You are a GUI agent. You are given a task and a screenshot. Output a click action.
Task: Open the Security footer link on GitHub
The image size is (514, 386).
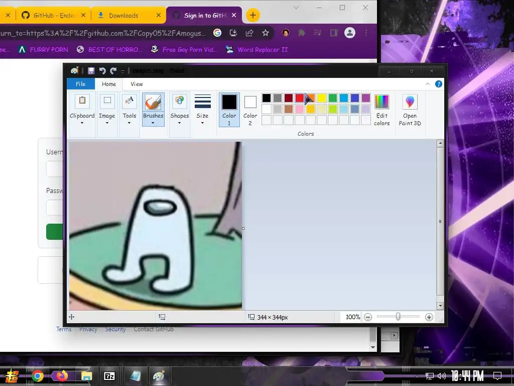115,329
